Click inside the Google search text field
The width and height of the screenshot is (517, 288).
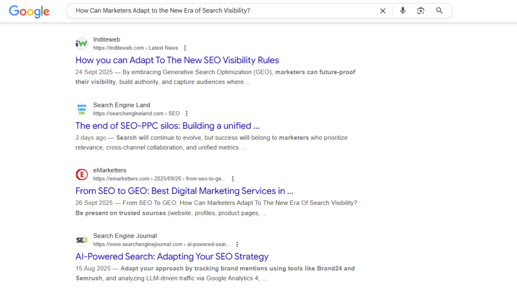(x=222, y=11)
